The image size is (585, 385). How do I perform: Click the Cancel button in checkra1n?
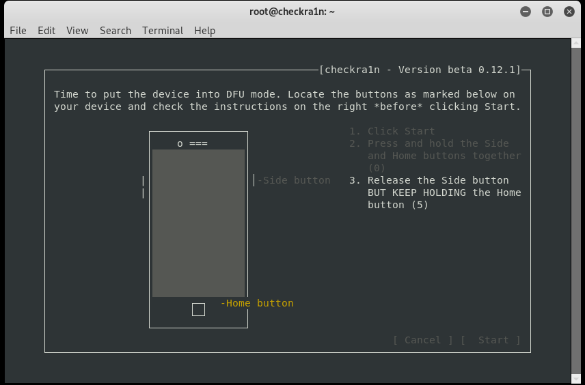pyautogui.click(x=423, y=340)
